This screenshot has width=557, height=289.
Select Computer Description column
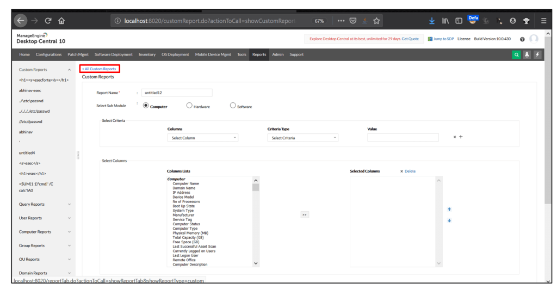point(190,265)
